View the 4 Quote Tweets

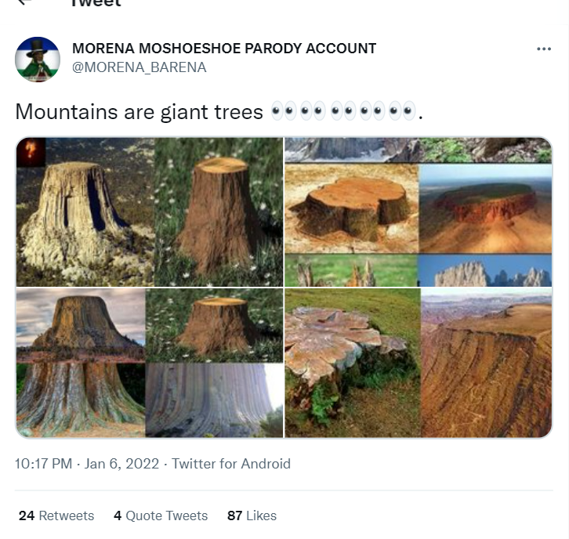(x=161, y=515)
